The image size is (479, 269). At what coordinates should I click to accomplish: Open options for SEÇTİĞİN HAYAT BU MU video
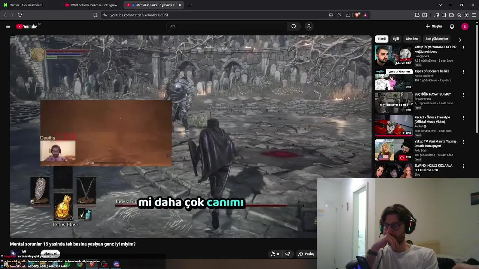(463, 95)
